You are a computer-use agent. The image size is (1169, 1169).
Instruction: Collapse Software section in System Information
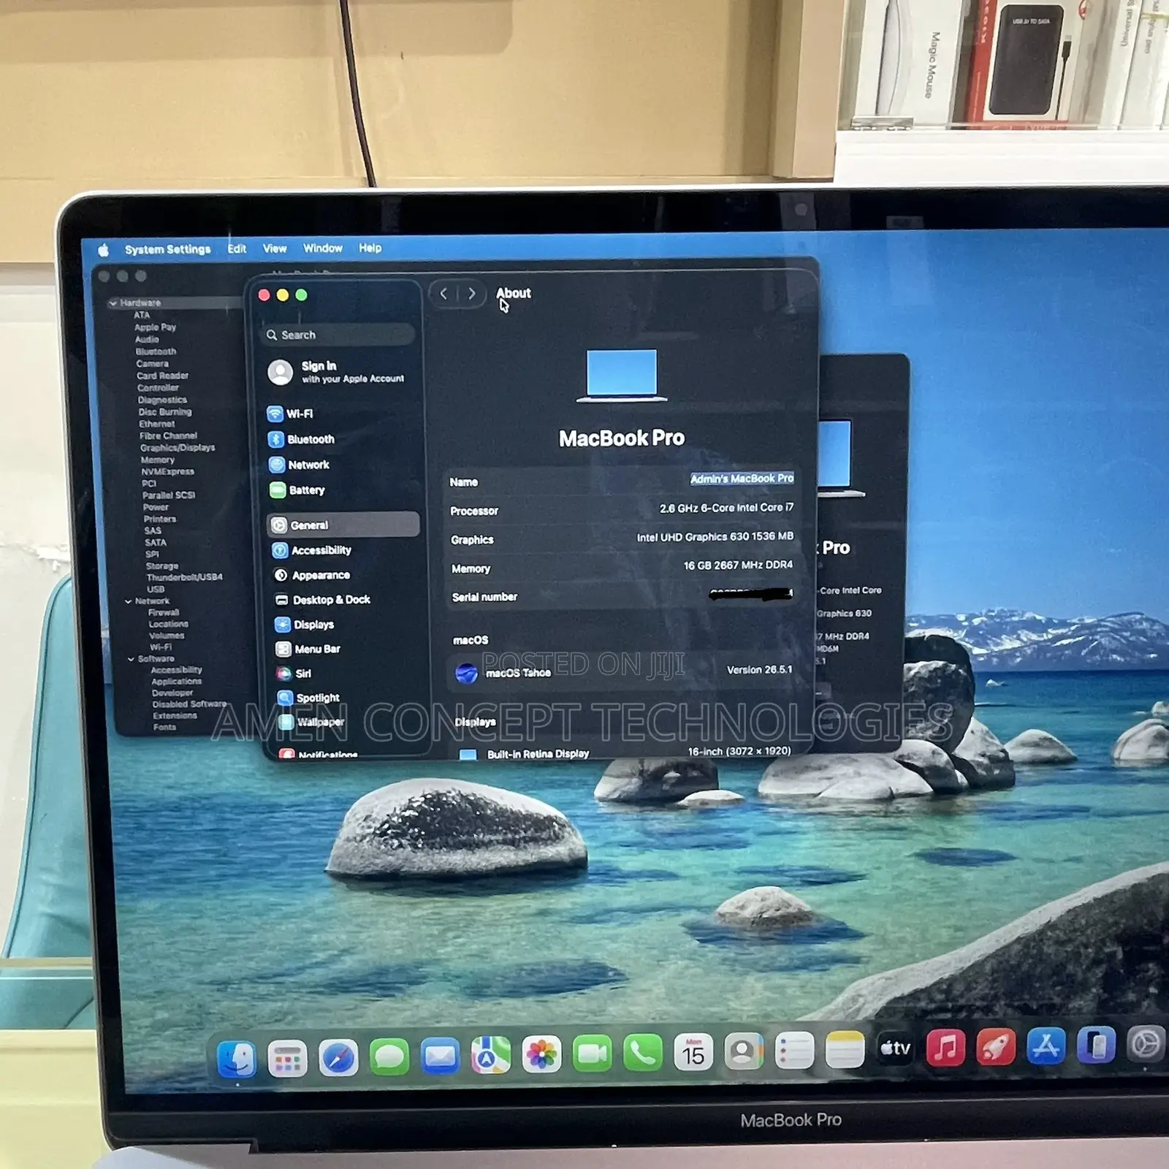(x=132, y=659)
